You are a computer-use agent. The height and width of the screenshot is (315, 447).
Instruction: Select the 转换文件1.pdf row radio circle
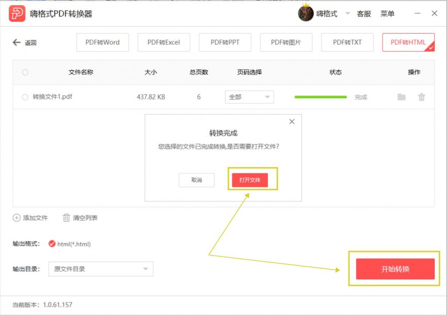(x=25, y=97)
